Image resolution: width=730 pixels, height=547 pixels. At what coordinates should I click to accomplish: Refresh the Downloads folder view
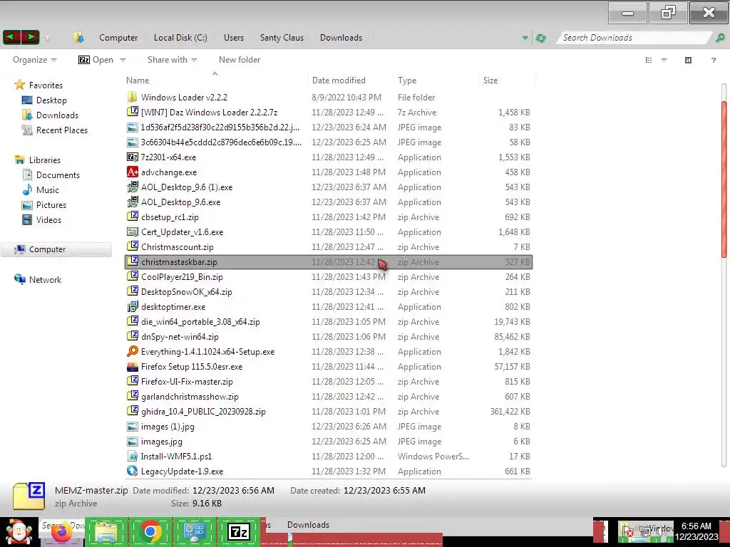(x=541, y=38)
